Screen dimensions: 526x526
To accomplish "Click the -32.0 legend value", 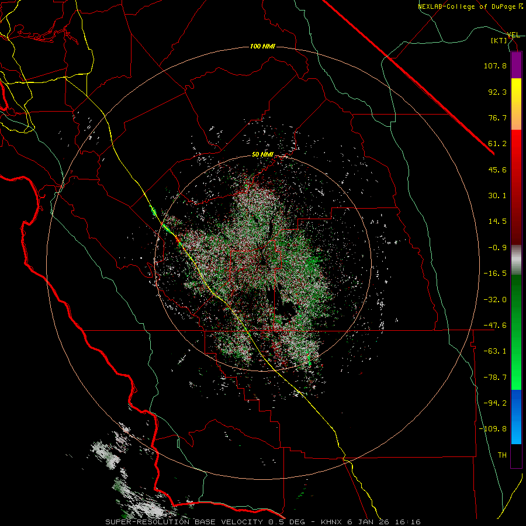I will [495, 300].
